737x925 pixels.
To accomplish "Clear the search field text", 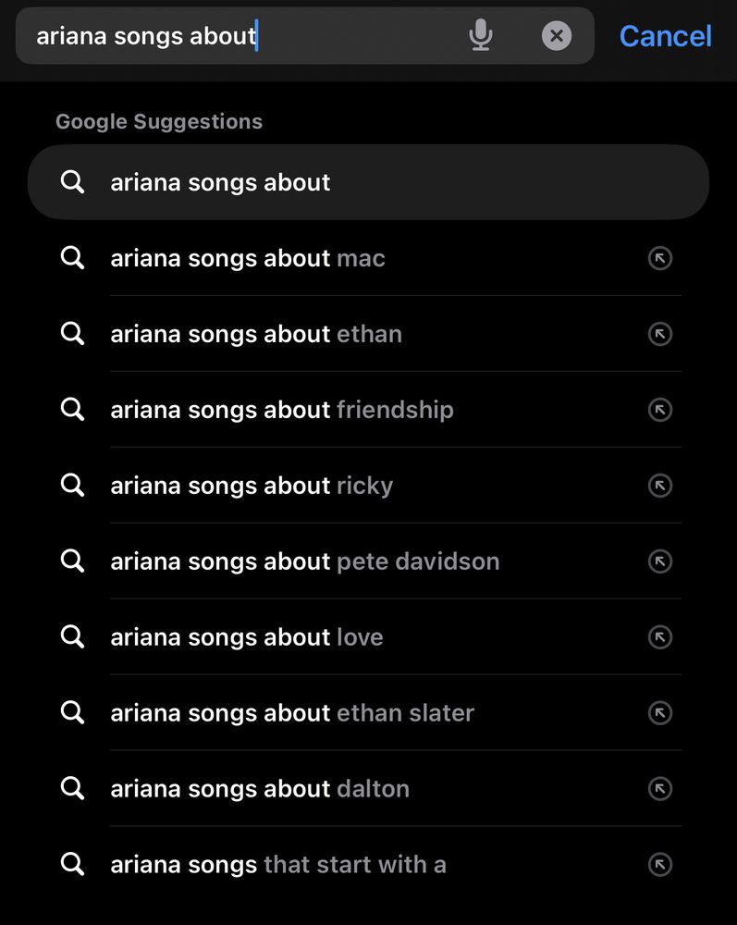I will point(556,36).
